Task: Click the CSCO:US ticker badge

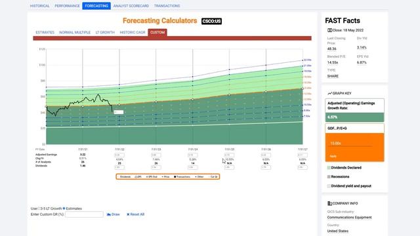Action: click(x=211, y=21)
